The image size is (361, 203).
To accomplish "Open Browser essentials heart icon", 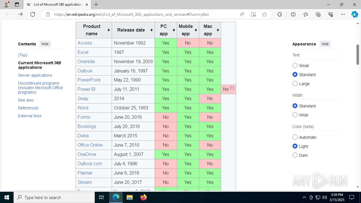I will click(x=331, y=14).
